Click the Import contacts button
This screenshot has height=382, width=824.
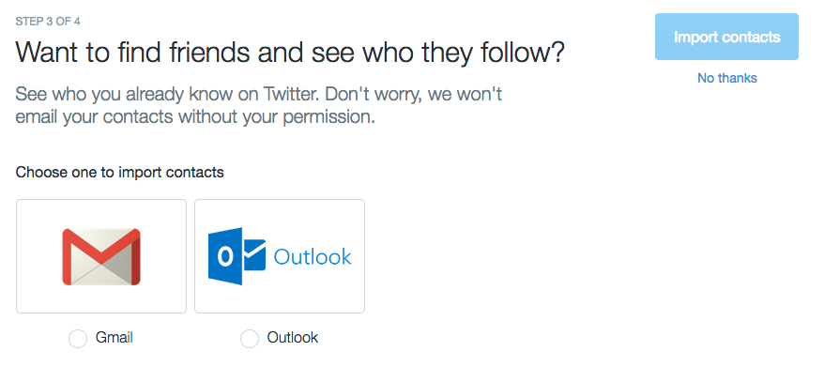click(726, 37)
